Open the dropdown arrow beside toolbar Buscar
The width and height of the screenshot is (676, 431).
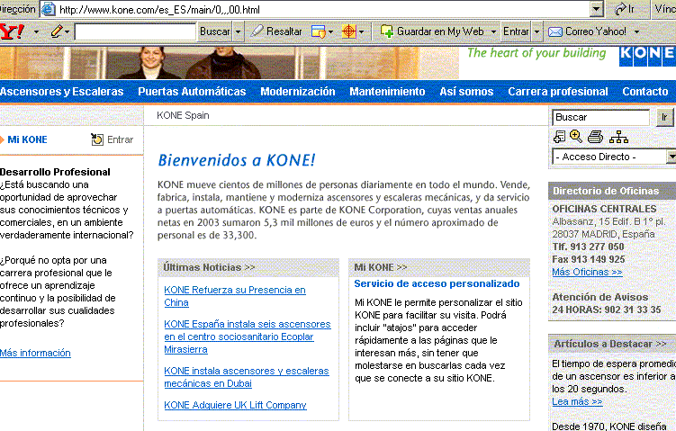pyautogui.click(x=238, y=31)
